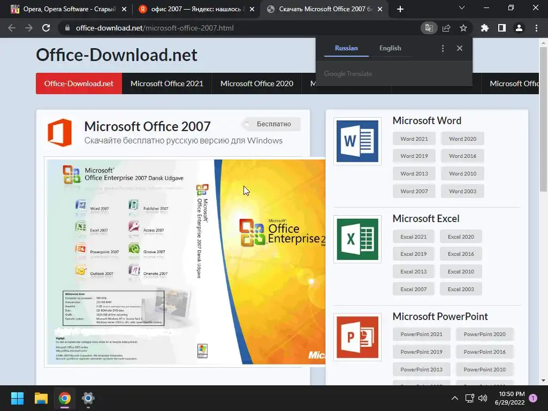Screen dimensions: 548x411
Task: Select Russian in translate popup
Action: click(346, 48)
